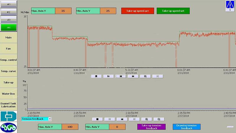
Task: Open the Temp. control page
Action: tap(9, 60)
